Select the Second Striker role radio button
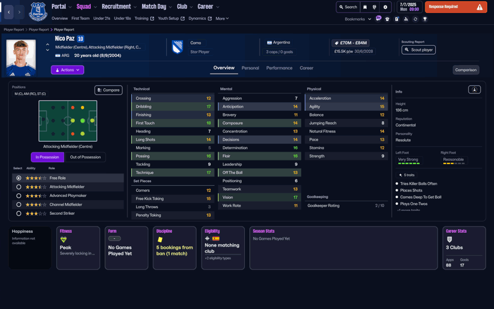 point(19,214)
